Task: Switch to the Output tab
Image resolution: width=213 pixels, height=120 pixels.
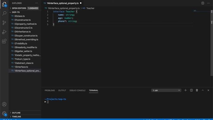Action: [62, 90]
